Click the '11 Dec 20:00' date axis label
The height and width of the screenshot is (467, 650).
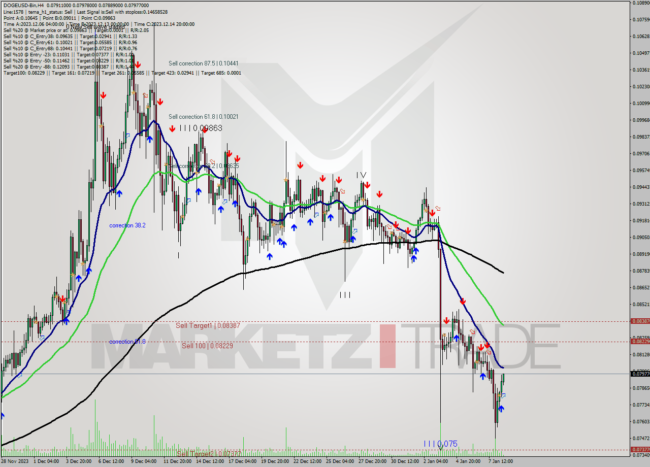point(177,461)
